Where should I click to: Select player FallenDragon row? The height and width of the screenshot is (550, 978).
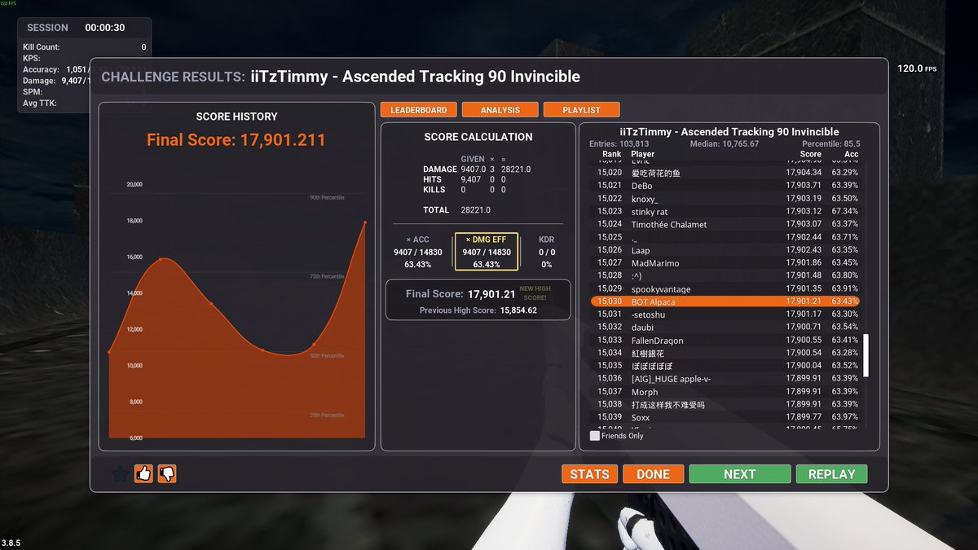click(x=725, y=341)
